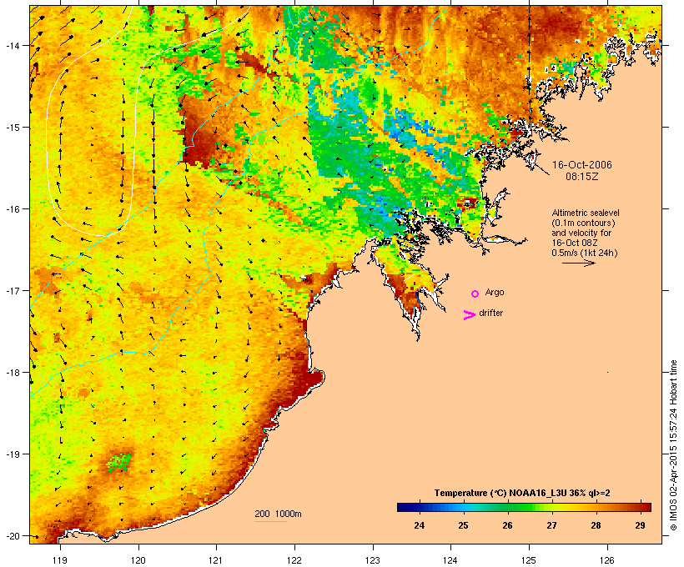The width and height of the screenshot is (684, 567).
Task: Click the longitude axis label 119
Action: 60,560
